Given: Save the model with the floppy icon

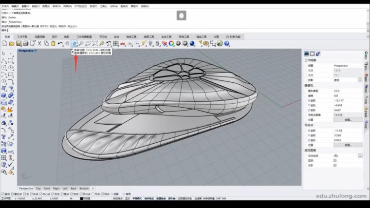Looking at the screenshot, I should [x=18, y=43].
